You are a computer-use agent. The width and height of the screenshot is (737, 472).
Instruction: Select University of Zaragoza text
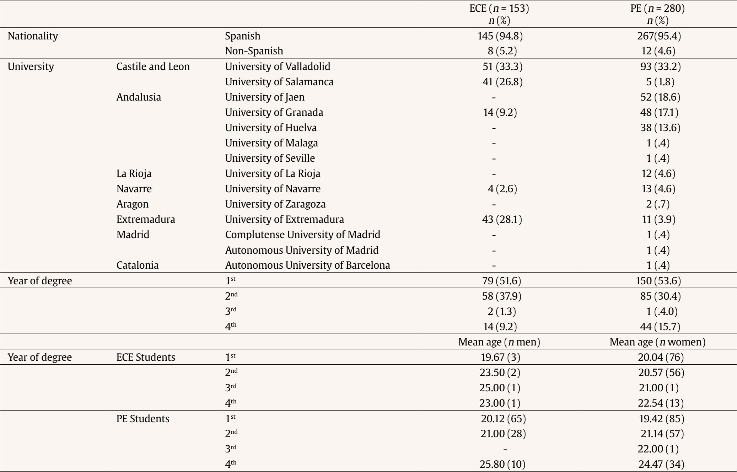tap(275, 204)
